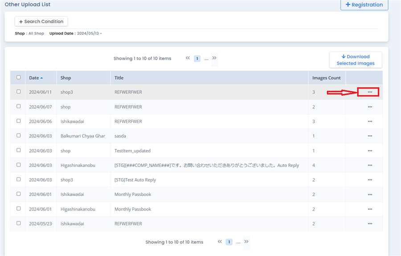Click bottom pagination next double-arrow icon
Image resolution: width=401 pixels, height=256 pixels.
pos(246,242)
